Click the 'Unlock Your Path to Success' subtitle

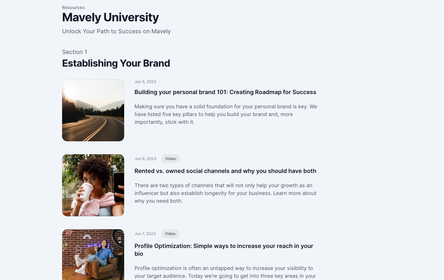[x=116, y=31]
